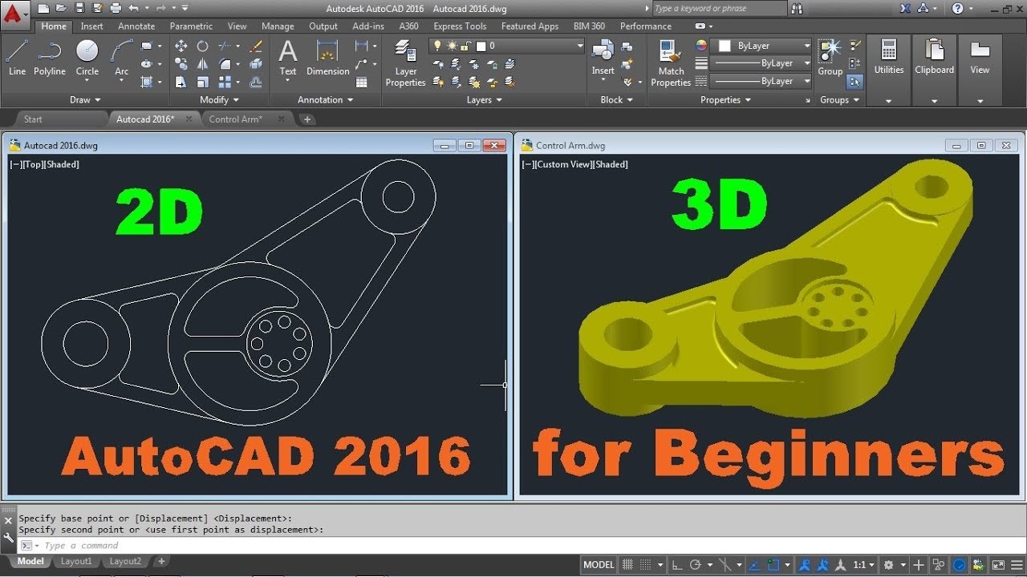Select the Line drawing tool
Viewport: 1027px width, 577px height.
[17, 57]
